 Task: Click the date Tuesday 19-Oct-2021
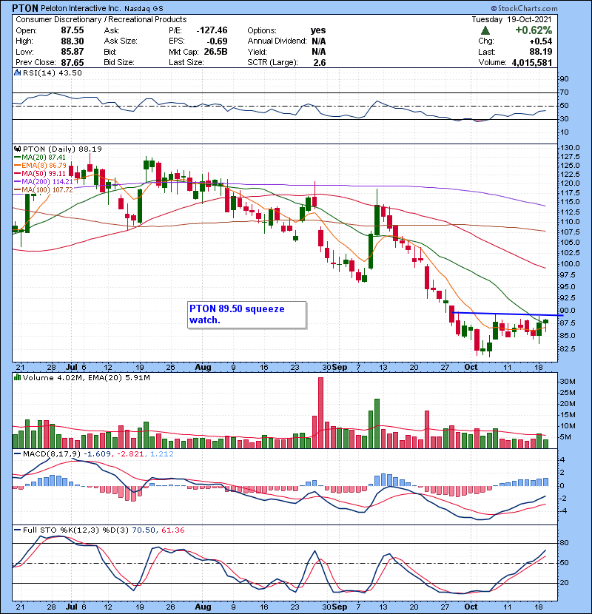click(511, 19)
